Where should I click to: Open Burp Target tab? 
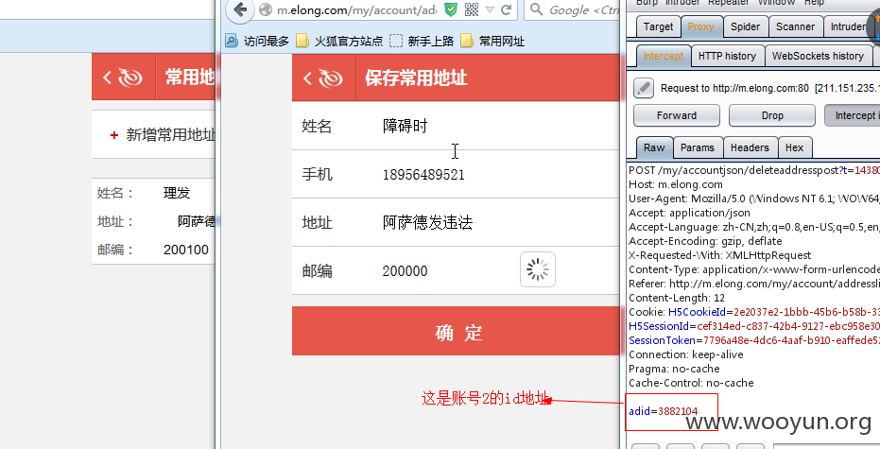tap(658, 26)
